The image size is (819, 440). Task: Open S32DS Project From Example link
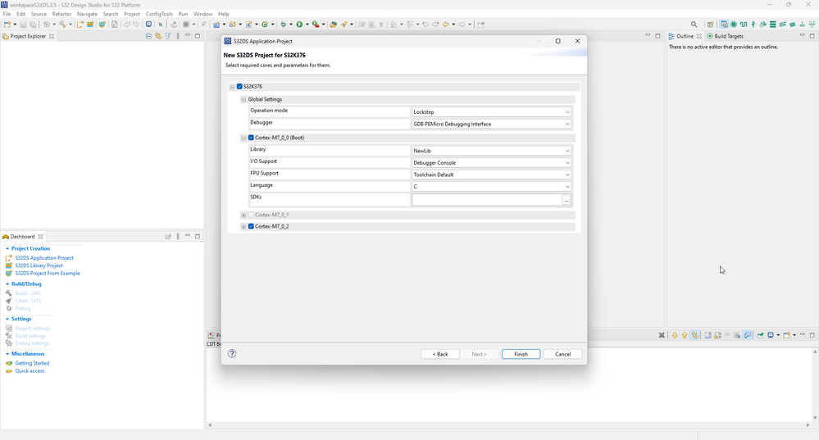pos(48,274)
